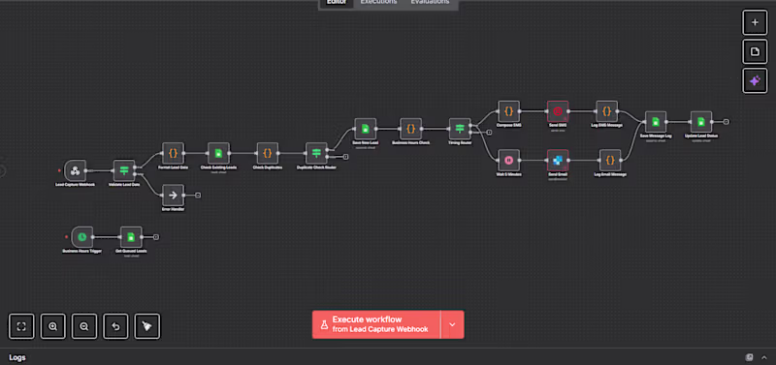Select the Wait 5 Minutes node

coord(508,160)
